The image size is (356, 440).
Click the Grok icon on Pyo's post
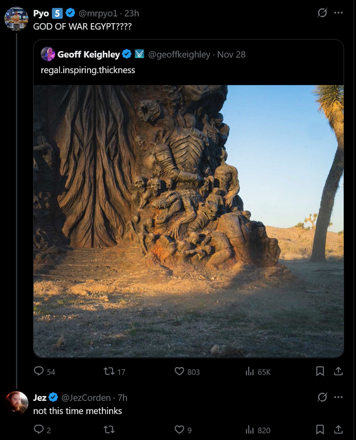pos(322,13)
